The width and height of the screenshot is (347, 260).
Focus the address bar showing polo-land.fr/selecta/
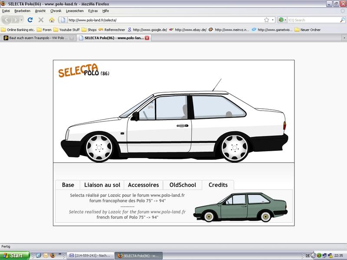tap(165, 20)
